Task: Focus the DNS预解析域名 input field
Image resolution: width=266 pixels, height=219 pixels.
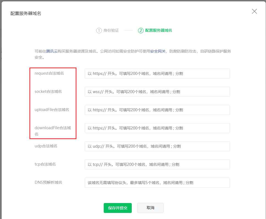Action: 157,183
